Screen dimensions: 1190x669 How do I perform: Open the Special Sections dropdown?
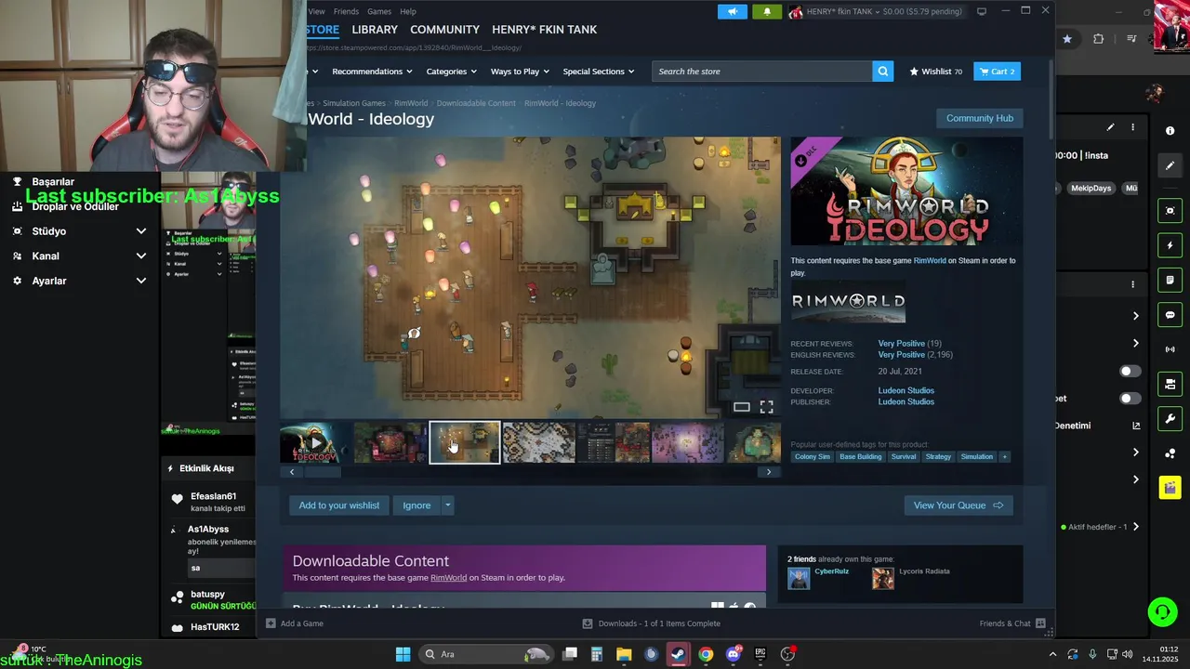coord(598,72)
